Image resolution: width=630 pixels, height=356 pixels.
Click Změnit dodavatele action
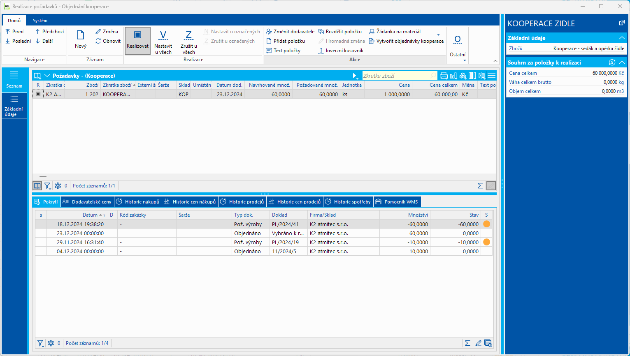pyautogui.click(x=290, y=32)
